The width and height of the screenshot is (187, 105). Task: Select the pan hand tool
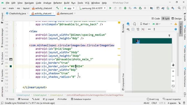click(x=173, y=65)
